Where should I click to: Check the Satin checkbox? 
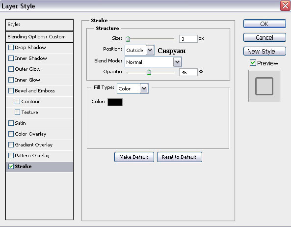[x=11, y=123]
